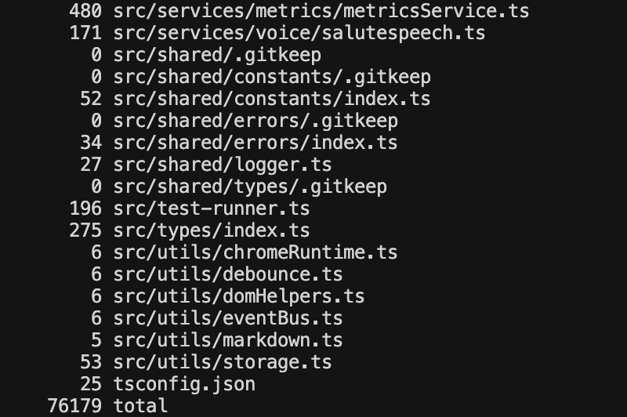Image resolution: width=627 pixels, height=417 pixels.
Task: Click the src/utils/debounce.ts file path
Action: point(227,274)
